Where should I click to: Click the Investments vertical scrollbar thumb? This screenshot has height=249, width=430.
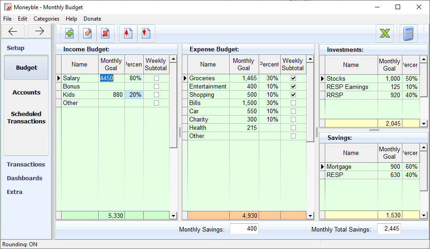(x=424, y=80)
